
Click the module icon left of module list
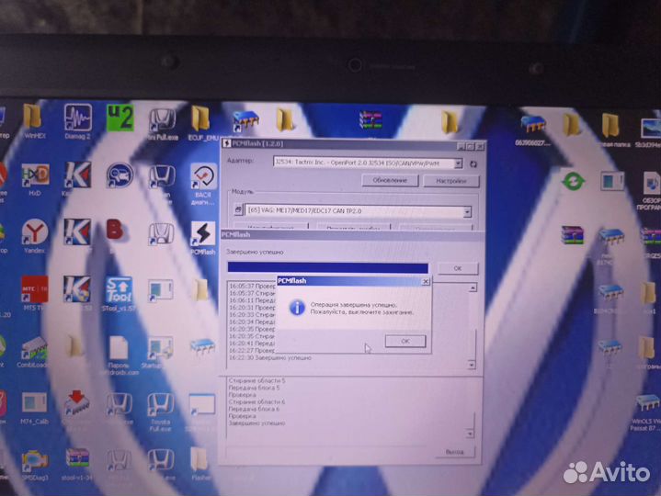[x=238, y=211]
